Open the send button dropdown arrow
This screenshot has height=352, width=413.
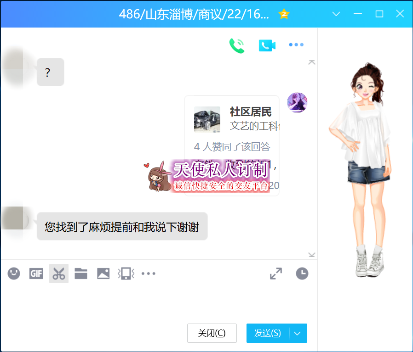298,333
